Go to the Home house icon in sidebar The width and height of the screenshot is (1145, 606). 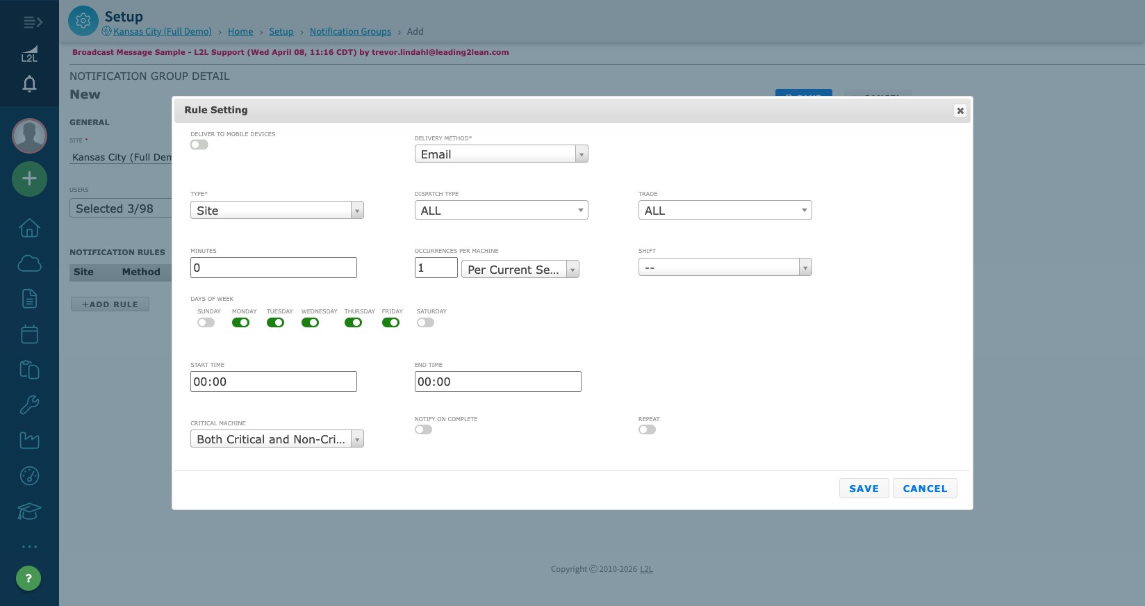(29, 228)
